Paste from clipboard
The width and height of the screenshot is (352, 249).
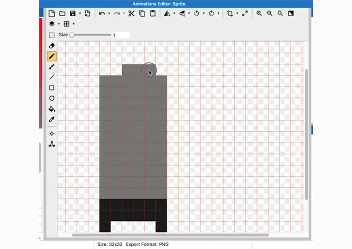tap(153, 13)
